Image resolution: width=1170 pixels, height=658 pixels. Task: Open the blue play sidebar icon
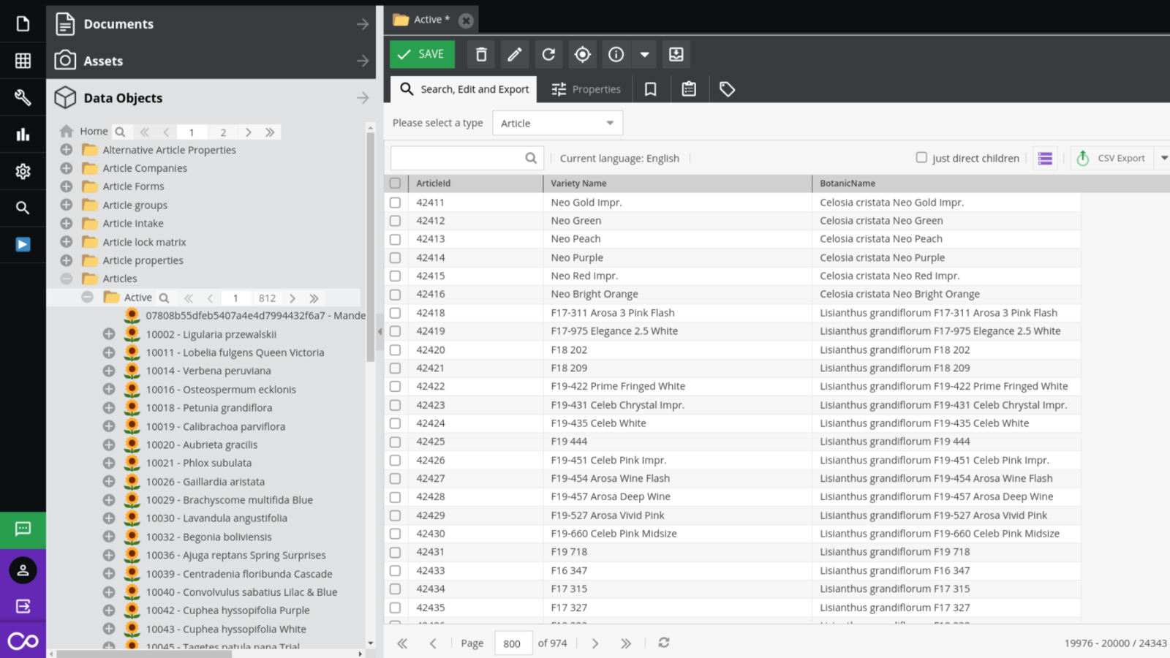point(23,244)
